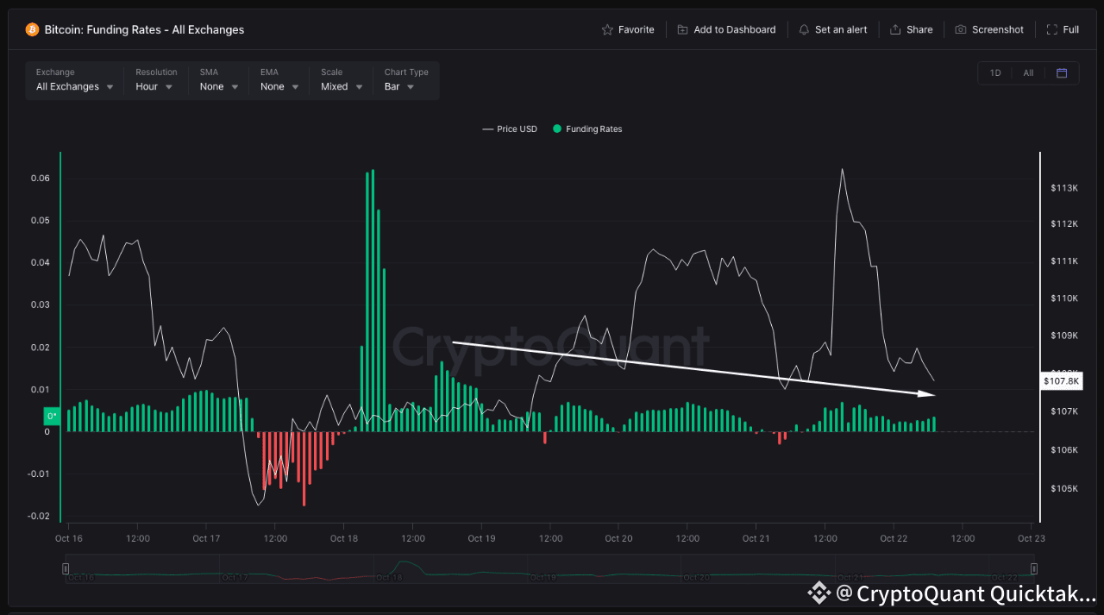1104x615 pixels.
Task: Click the Share icon
Action: [x=895, y=29]
